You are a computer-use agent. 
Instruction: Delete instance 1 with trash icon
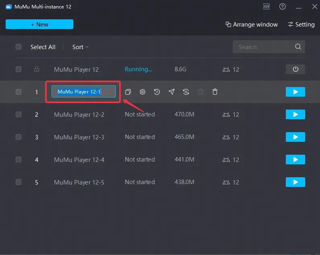(x=215, y=92)
